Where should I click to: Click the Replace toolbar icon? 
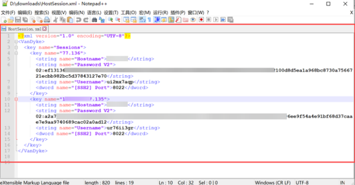coord(102,20)
